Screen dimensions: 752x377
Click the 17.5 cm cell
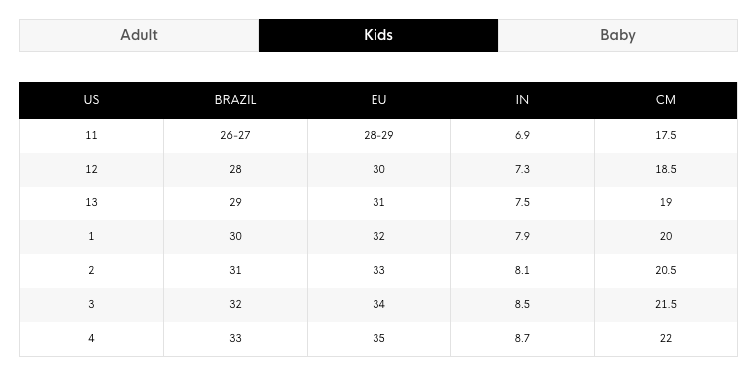click(666, 135)
